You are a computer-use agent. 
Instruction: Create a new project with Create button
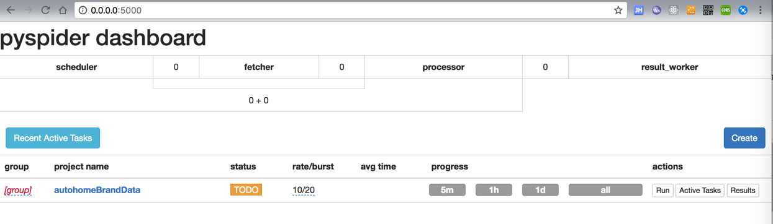(x=744, y=138)
